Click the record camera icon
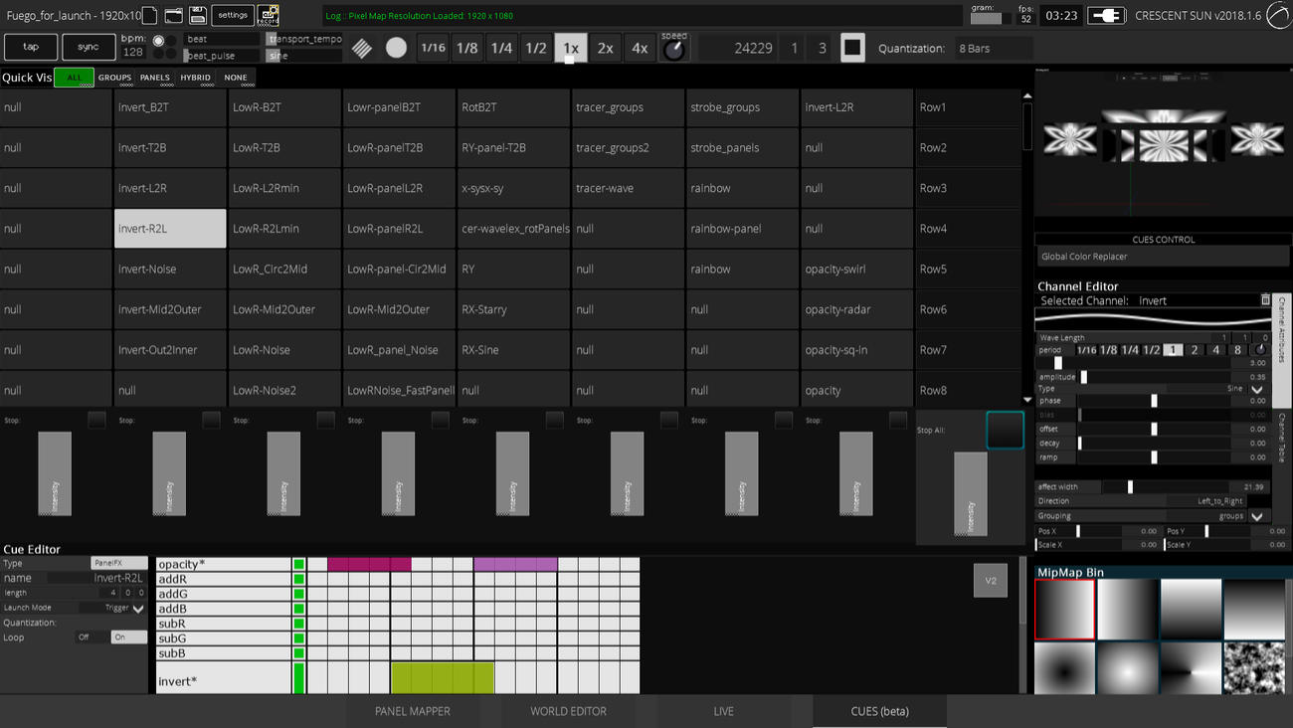The height and width of the screenshot is (728, 1293). coord(269,15)
